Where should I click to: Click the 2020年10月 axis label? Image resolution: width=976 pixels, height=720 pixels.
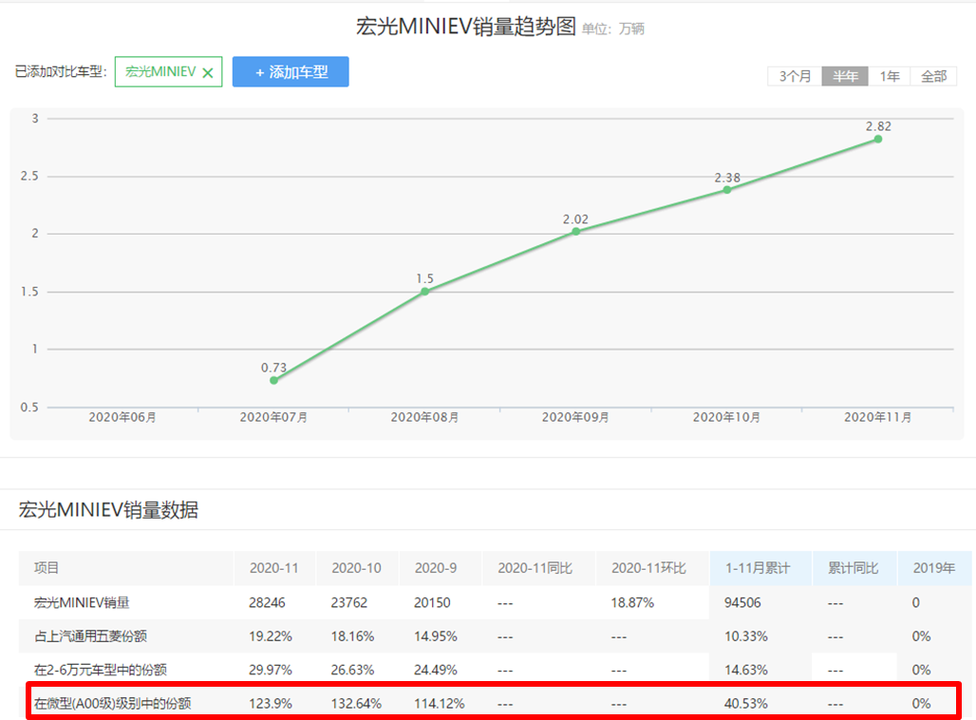click(x=726, y=417)
